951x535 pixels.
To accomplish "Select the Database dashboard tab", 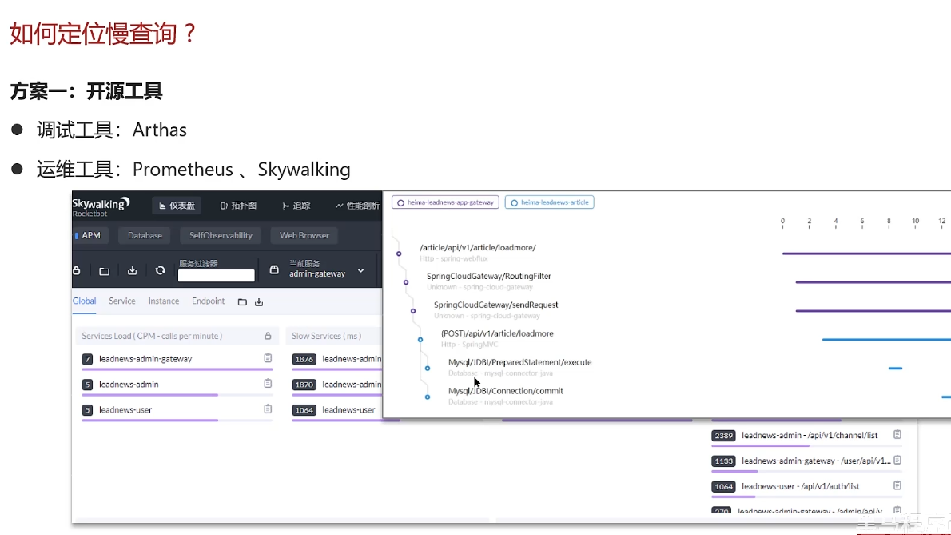I will pyautogui.click(x=145, y=235).
